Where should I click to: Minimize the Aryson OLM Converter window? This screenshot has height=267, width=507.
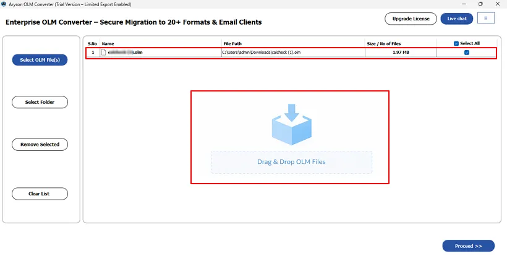tap(464, 4)
